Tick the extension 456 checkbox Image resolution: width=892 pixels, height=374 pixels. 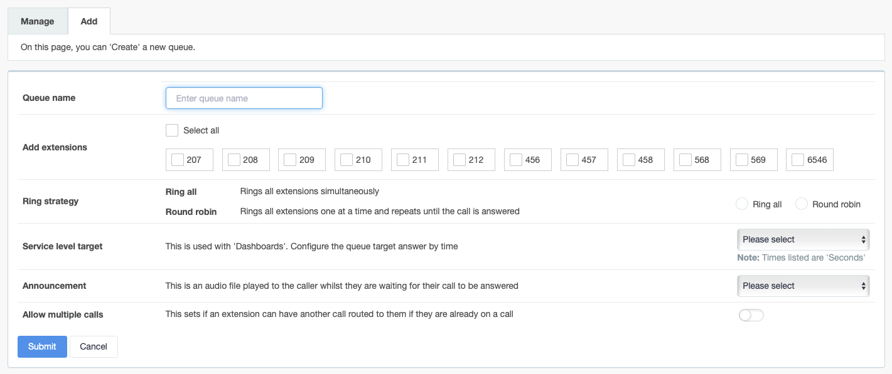tap(516, 160)
